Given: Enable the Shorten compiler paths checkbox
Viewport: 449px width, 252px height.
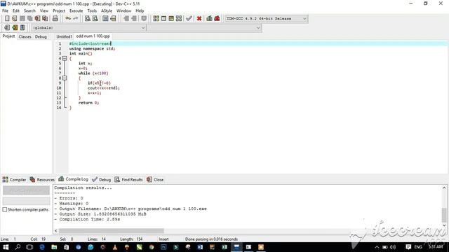Looking at the screenshot, I should tap(5, 210).
